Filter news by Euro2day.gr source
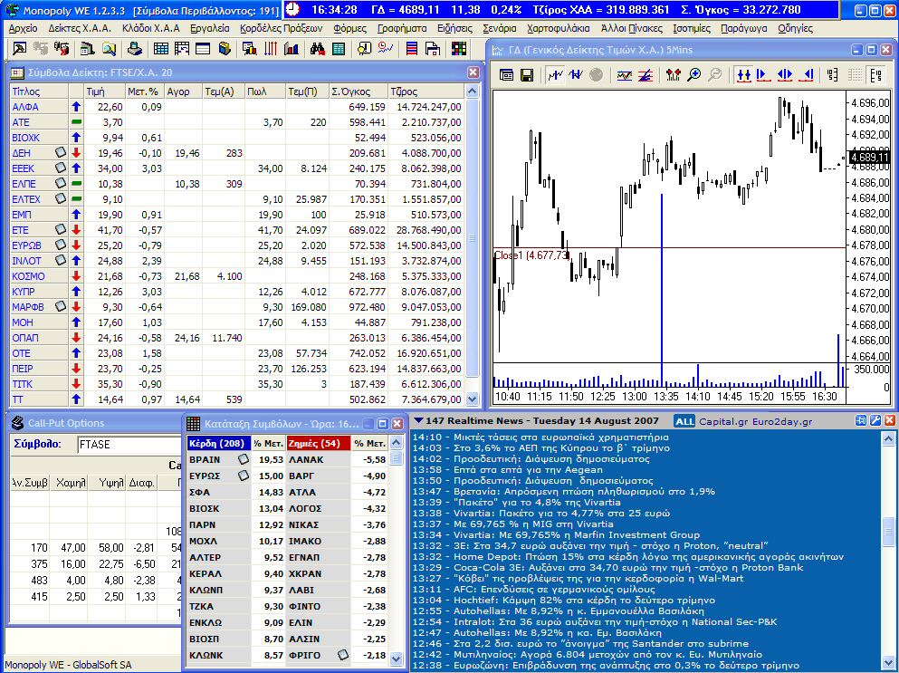899x673 pixels. point(782,422)
